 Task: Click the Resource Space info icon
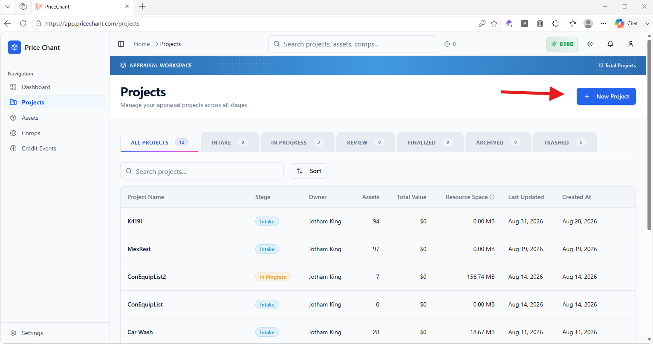click(492, 197)
